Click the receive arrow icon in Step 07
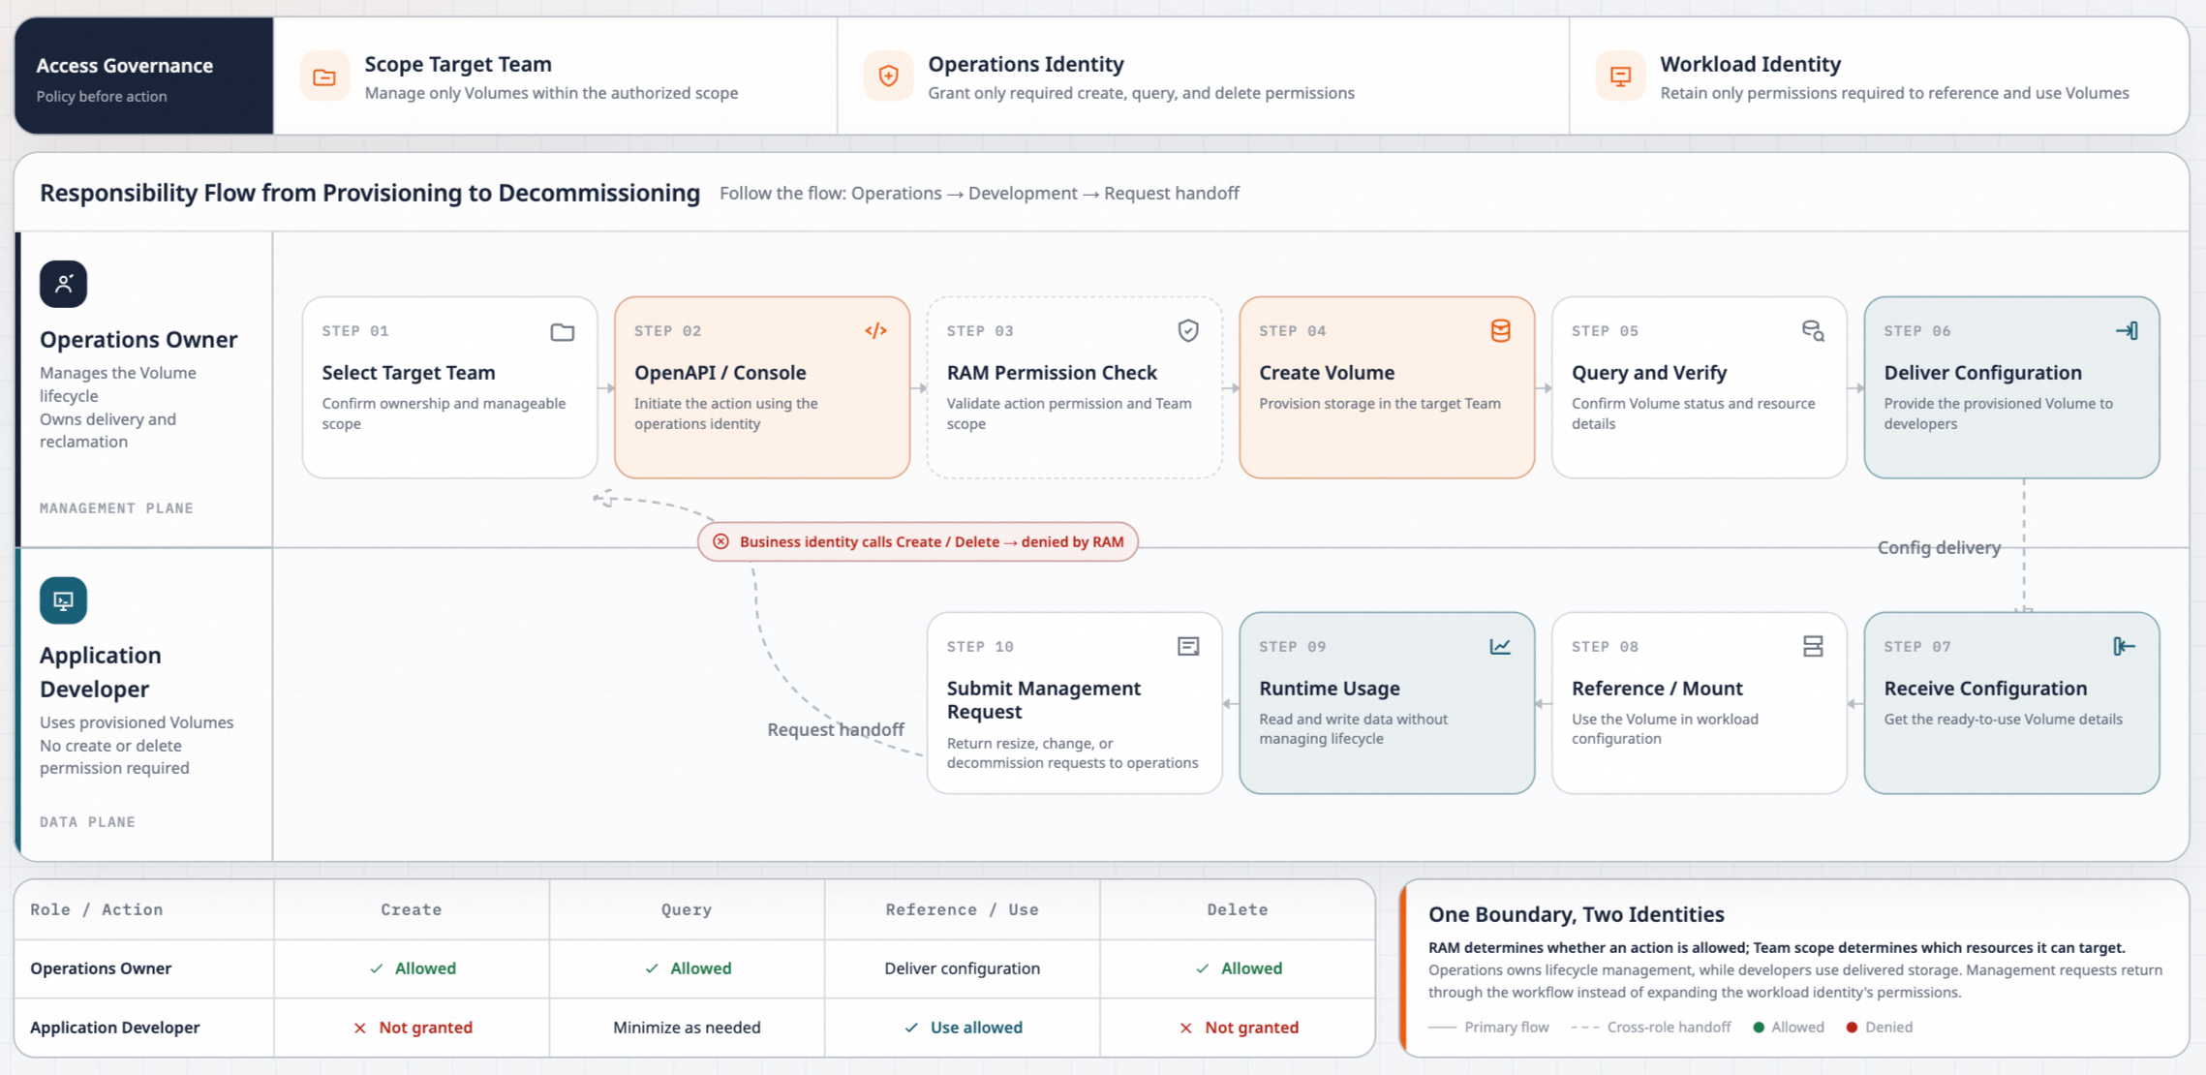The height and width of the screenshot is (1075, 2206). tap(2124, 646)
